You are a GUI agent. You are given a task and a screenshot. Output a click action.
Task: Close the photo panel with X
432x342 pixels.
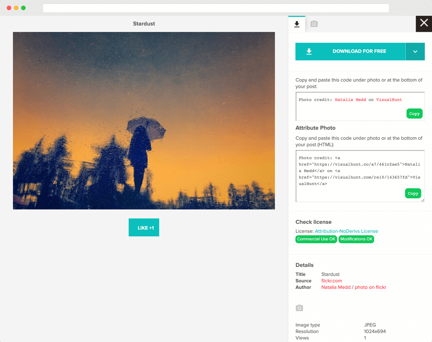click(x=424, y=23)
